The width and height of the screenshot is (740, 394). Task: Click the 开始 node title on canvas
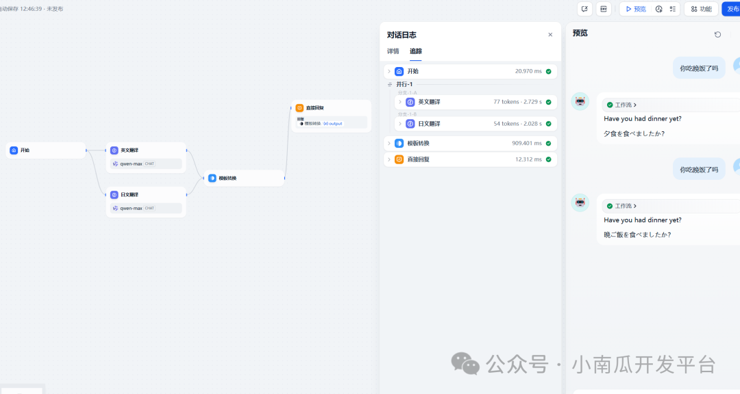25,150
